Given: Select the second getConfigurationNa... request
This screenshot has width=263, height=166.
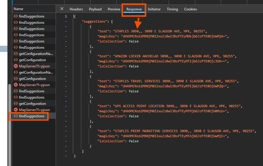Looking at the screenshot, I should click(x=36, y=72).
